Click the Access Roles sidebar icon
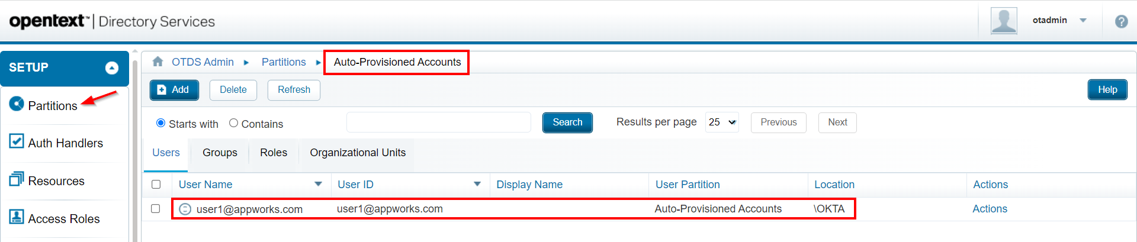Viewport: 1137px width, 242px height. pos(17,217)
